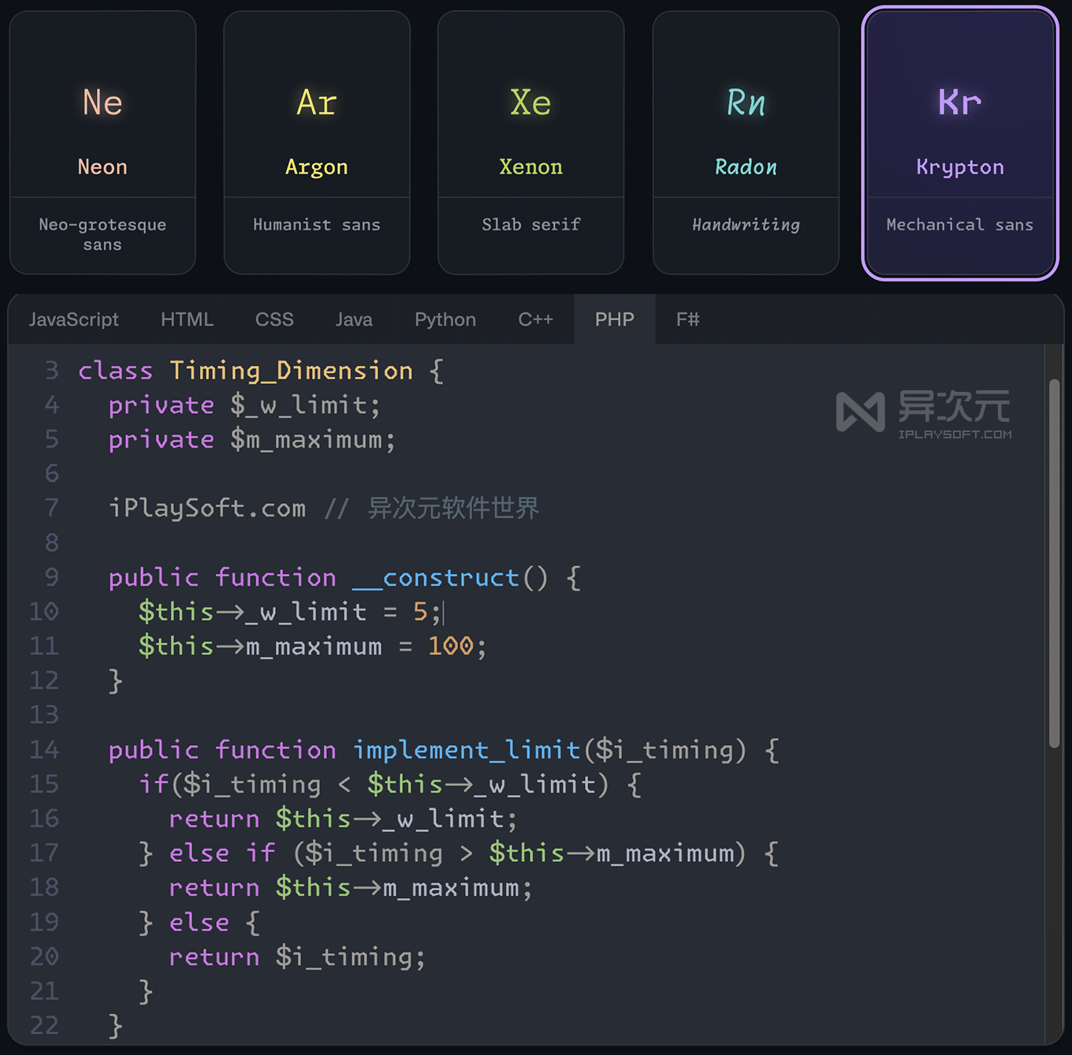Open the HTML code sample

[187, 319]
